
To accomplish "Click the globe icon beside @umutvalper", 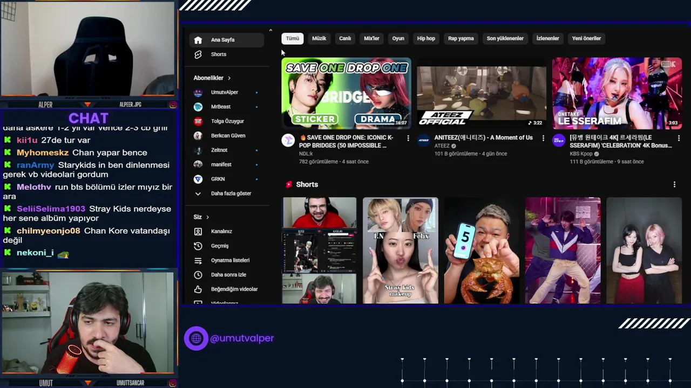I will click(x=196, y=338).
